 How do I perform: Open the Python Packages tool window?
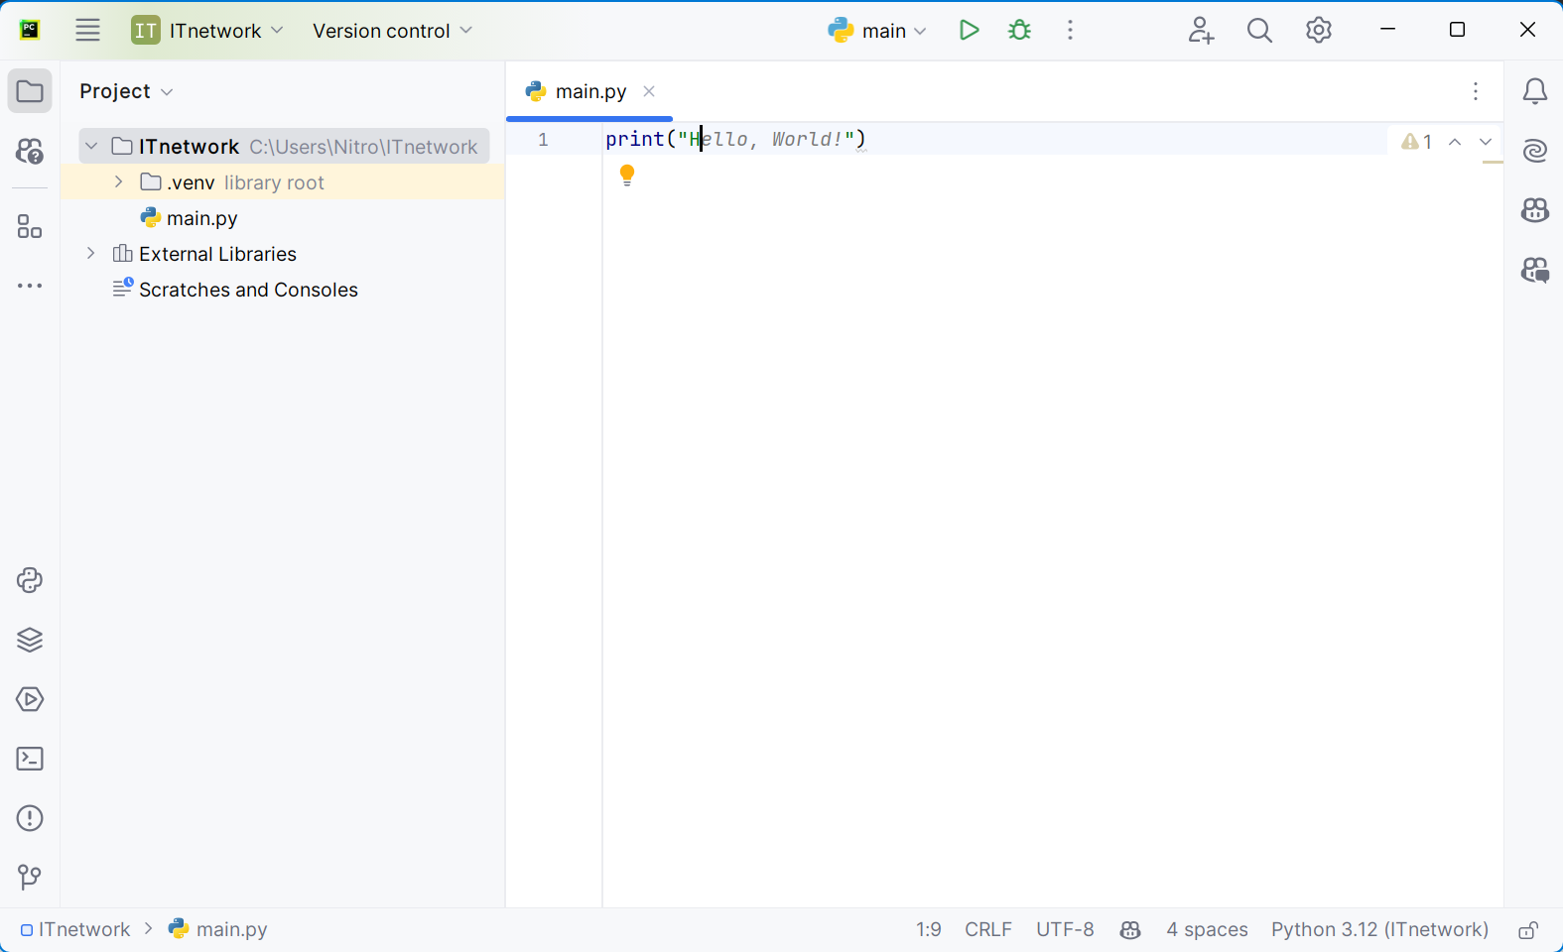pos(30,640)
